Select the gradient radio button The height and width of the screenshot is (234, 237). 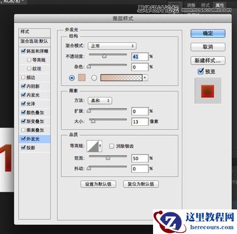pos(94,78)
